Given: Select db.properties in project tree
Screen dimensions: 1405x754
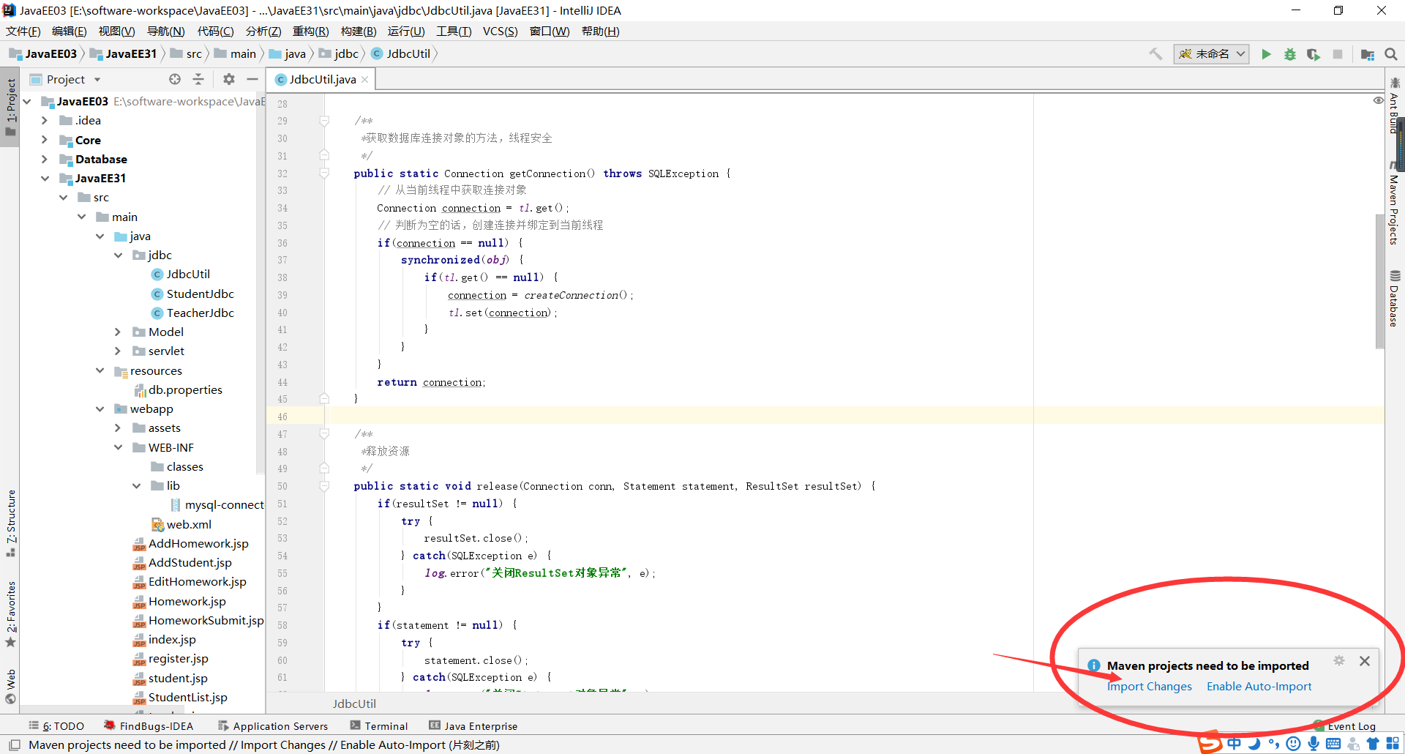Looking at the screenshot, I should (x=178, y=390).
